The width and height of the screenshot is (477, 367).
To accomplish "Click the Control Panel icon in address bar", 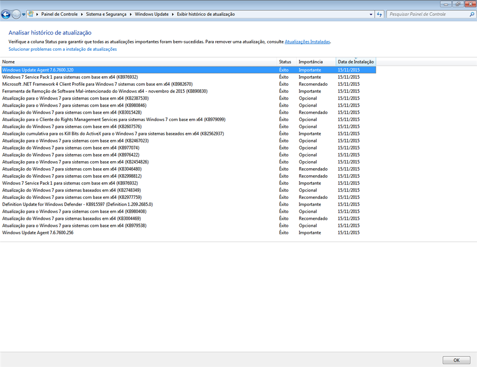I will (x=30, y=14).
